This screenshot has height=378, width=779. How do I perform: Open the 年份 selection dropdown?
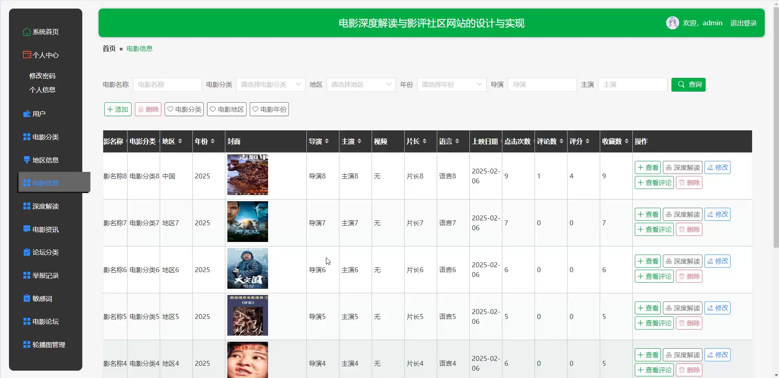[x=451, y=85]
